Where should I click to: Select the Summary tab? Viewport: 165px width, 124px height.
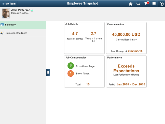point(23,25)
